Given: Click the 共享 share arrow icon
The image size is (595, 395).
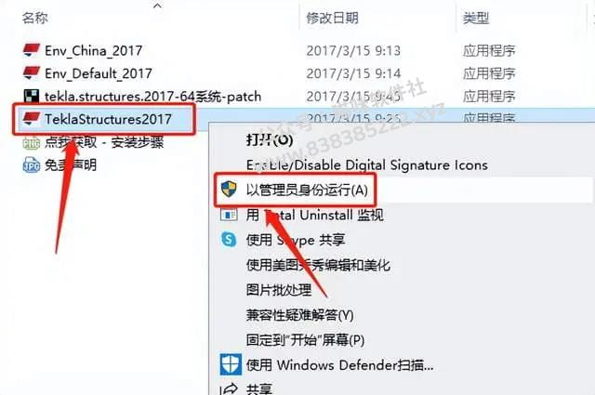Looking at the screenshot, I should [229, 388].
